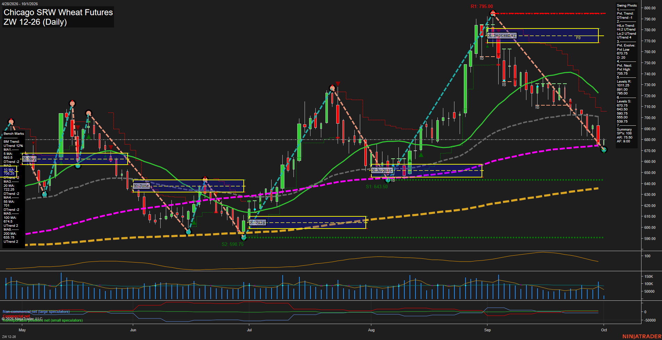
Task: Click the M:June monthly range label
Action: 142,186
